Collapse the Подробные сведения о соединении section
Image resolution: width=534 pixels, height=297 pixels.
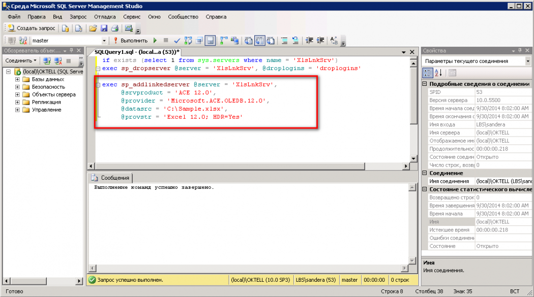[x=425, y=84]
